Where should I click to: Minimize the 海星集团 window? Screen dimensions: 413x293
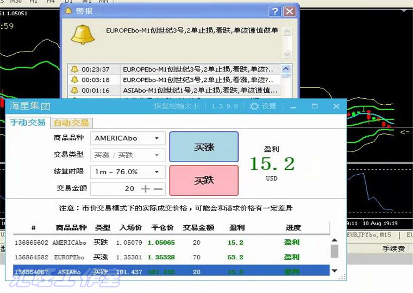293,106
